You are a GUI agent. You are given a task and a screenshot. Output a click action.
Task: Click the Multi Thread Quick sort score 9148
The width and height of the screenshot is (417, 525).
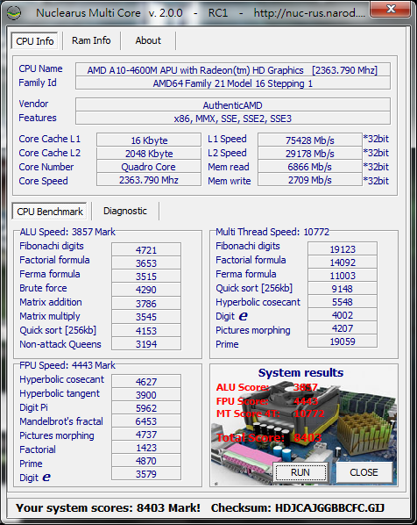[x=343, y=288]
